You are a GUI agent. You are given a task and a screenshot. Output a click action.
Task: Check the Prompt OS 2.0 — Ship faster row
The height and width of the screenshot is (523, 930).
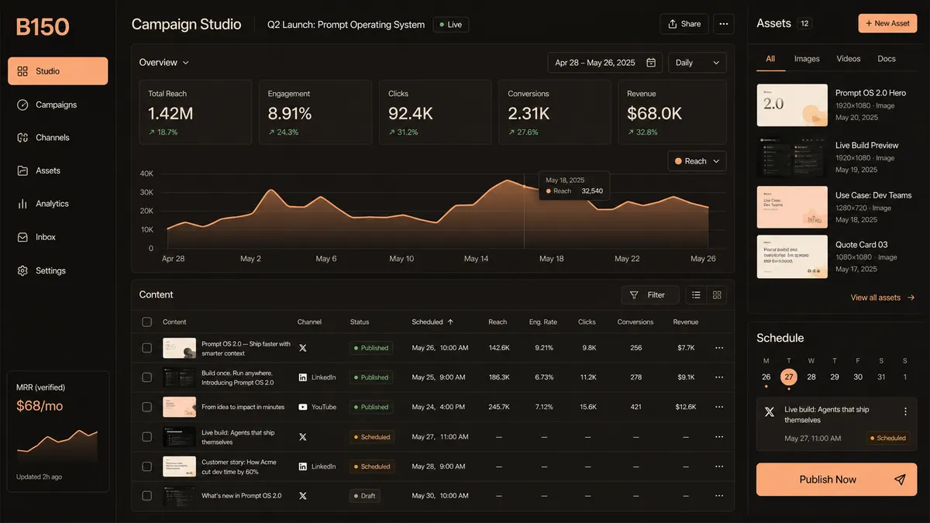point(147,348)
